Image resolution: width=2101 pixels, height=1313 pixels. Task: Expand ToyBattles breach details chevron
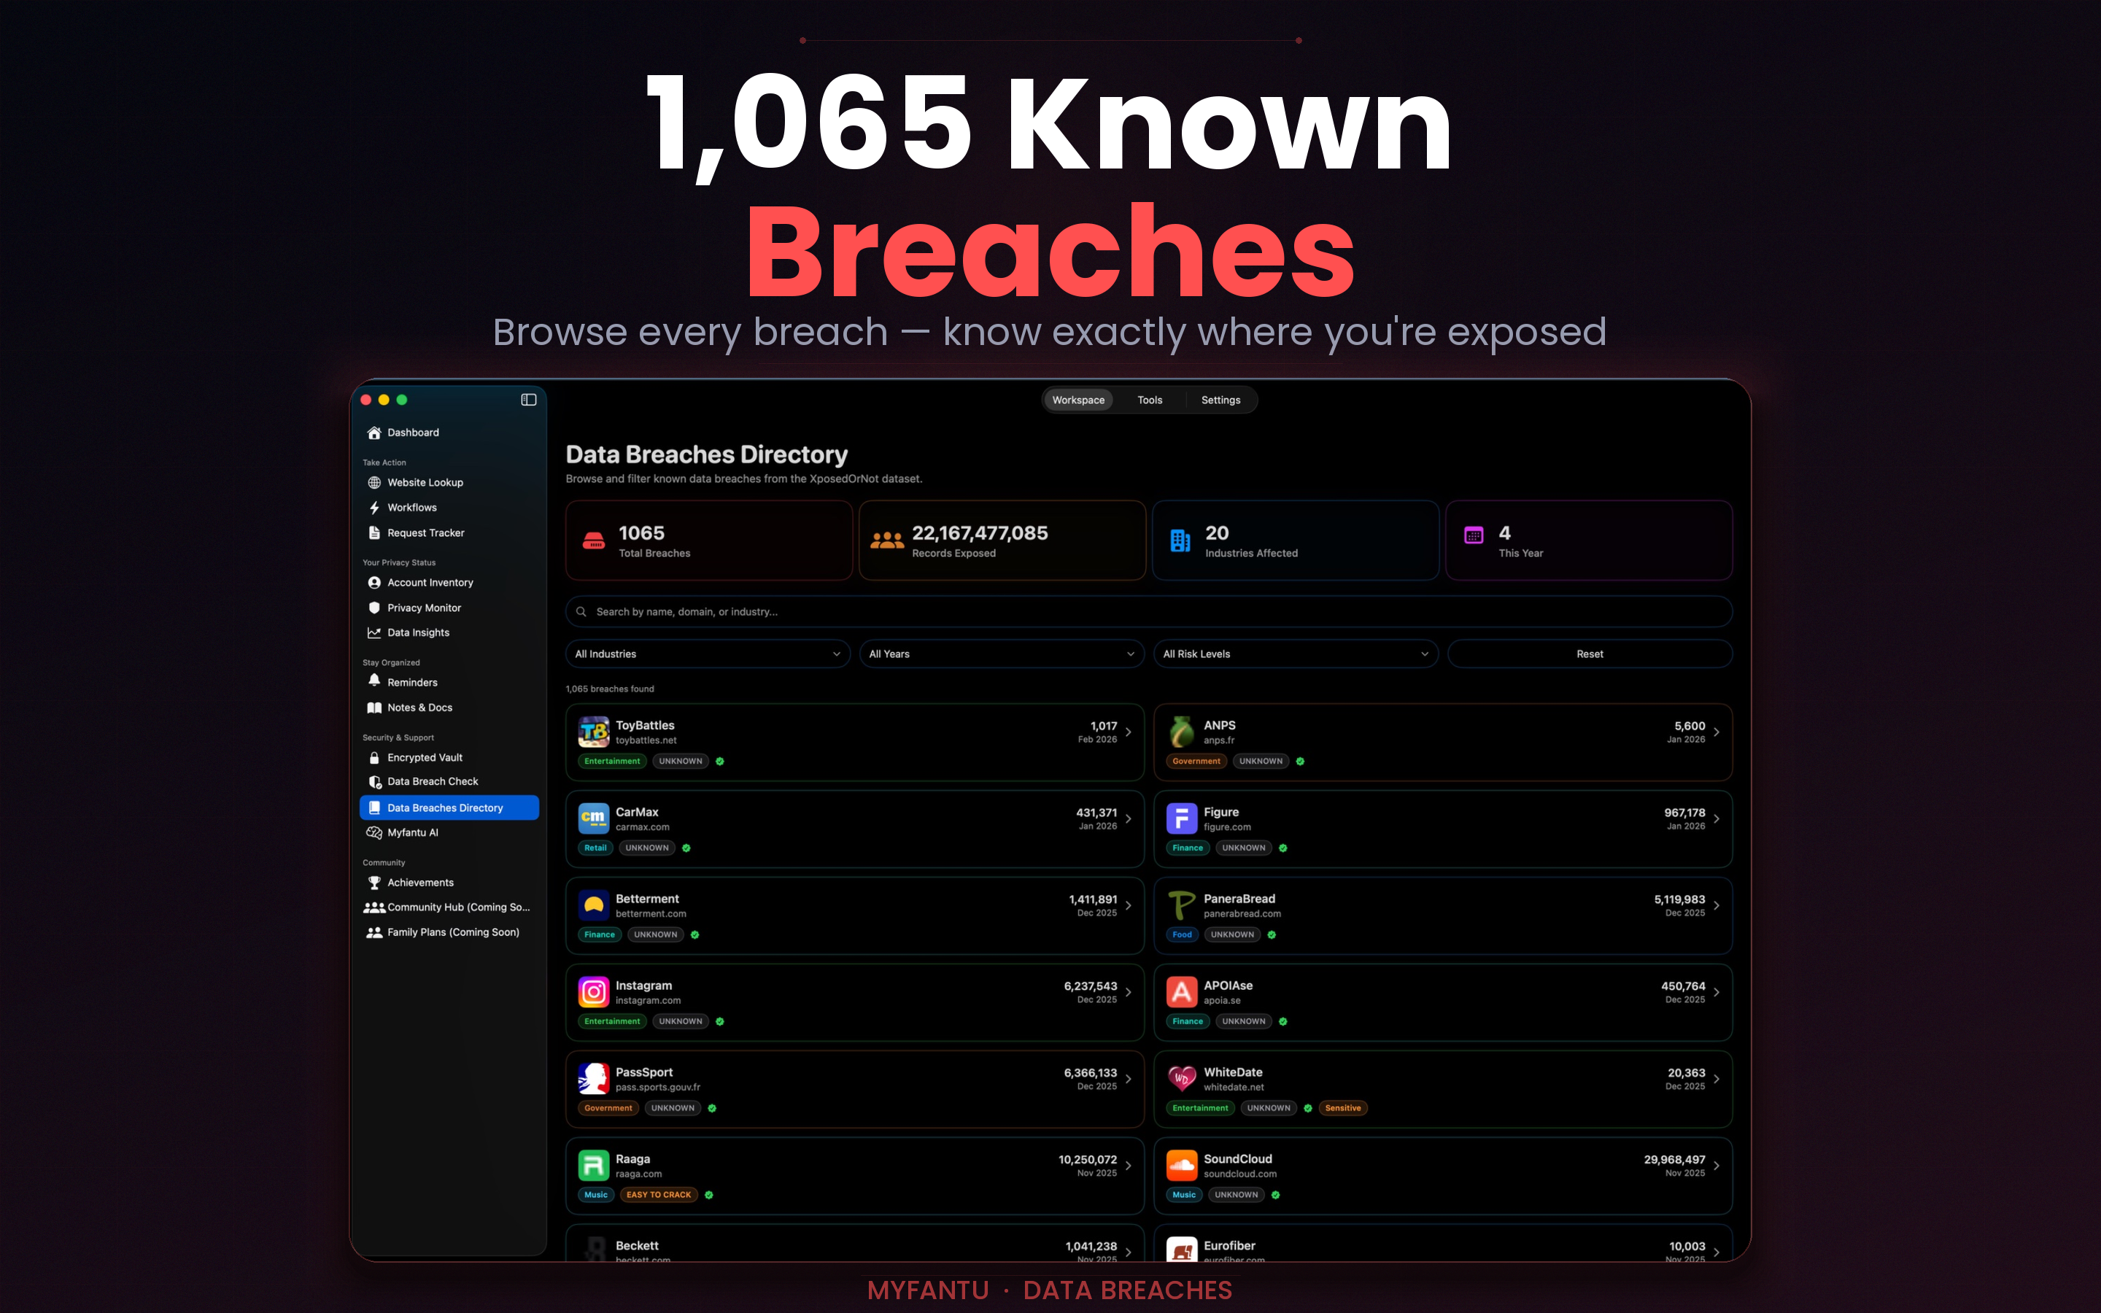(1128, 732)
